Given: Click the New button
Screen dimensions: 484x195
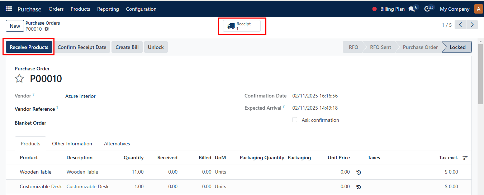Looking at the screenshot, I should click(x=15, y=26).
